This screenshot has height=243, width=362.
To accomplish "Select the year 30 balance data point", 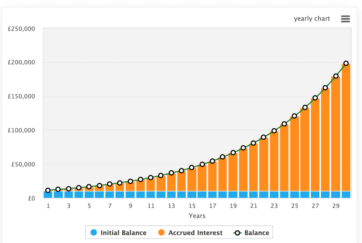I will (346, 63).
